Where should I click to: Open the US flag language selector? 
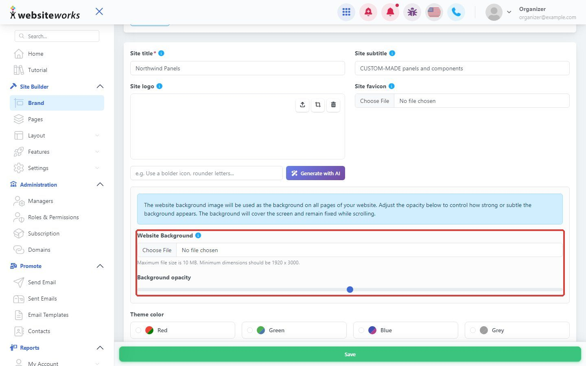click(x=434, y=12)
